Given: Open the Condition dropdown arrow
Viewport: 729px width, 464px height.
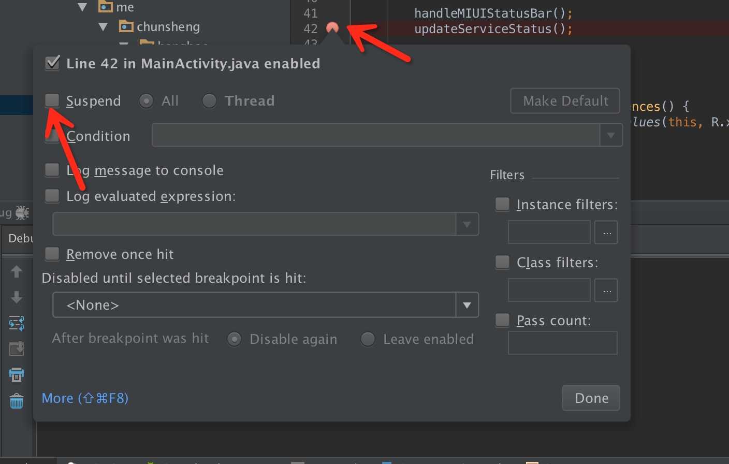Looking at the screenshot, I should 611,135.
